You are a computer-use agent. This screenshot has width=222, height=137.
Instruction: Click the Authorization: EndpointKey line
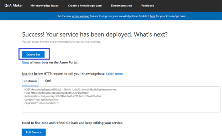coord(63,96)
